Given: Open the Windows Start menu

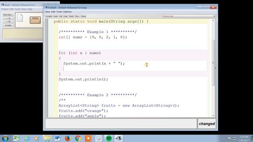Looking at the screenshot, I should pos(5,138).
